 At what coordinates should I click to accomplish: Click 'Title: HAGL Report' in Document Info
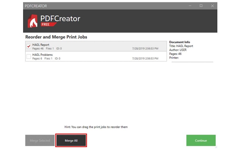coord(181,46)
